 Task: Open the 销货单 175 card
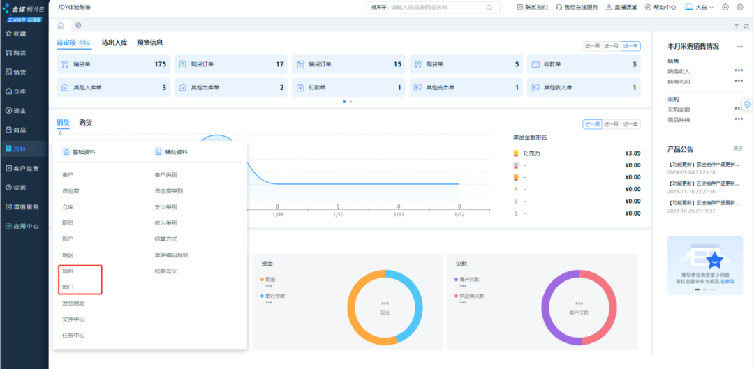(x=114, y=64)
